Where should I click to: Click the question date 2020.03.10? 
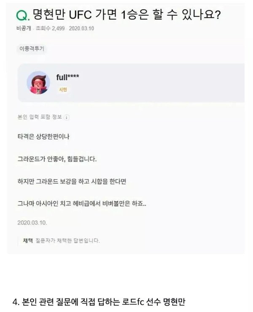pyautogui.click(x=81, y=28)
